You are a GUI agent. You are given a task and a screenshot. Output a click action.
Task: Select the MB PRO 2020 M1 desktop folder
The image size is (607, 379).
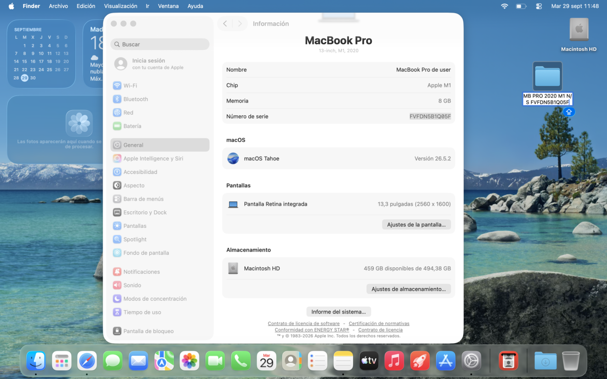point(547,76)
